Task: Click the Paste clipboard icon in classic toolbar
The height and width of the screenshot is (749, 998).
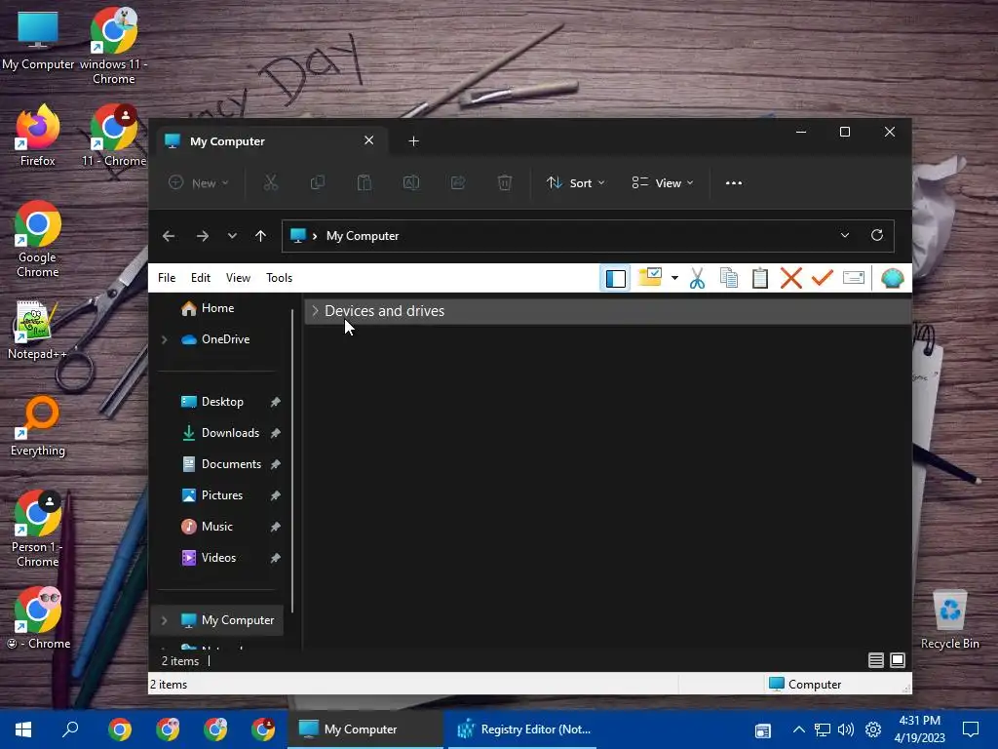Action: [760, 278]
